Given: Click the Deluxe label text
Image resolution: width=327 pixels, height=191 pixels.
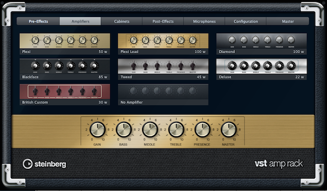Looking at the screenshot, I should point(225,77).
